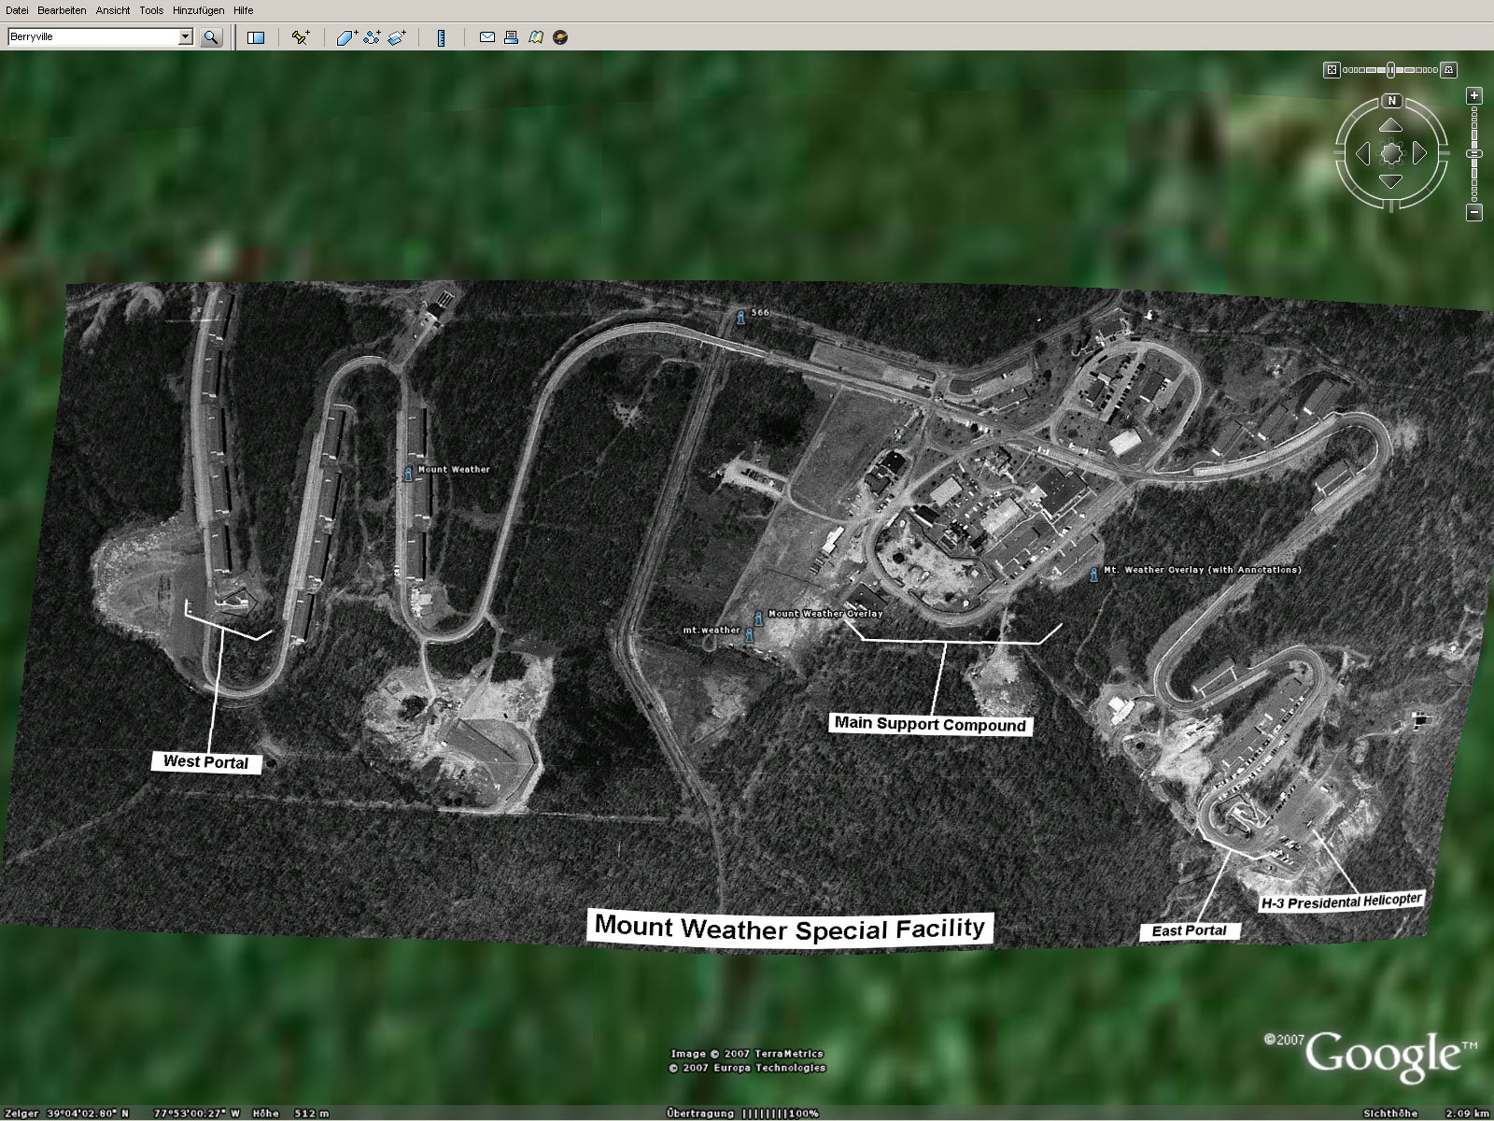Add an image overlay from toolbar
The width and height of the screenshot is (1494, 1121).
[x=397, y=37]
